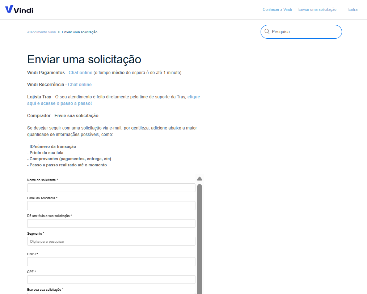Click the form's vertical scrollbar thumb
367x294 pixels.
[x=199, y=235]
